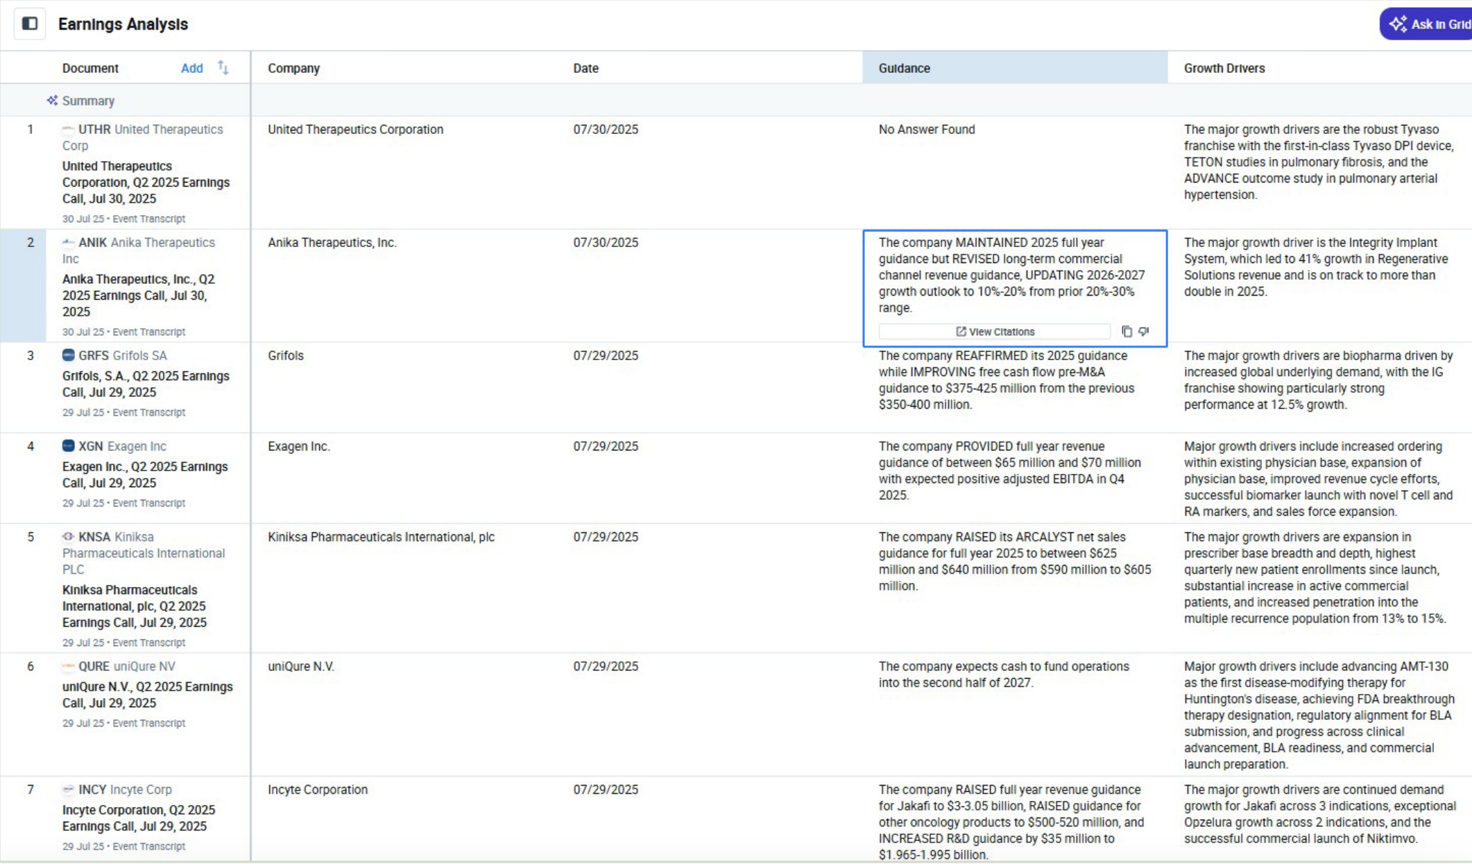Select row number 6
The image size is (1472, 864).
point(30,666)
